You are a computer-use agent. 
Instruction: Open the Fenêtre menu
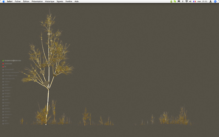click(69, 1)
